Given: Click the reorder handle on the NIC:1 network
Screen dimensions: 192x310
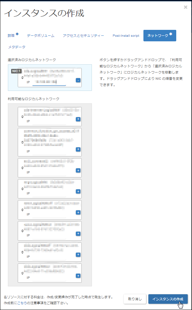Looking at the screenshot, I should tap(22, 77).
